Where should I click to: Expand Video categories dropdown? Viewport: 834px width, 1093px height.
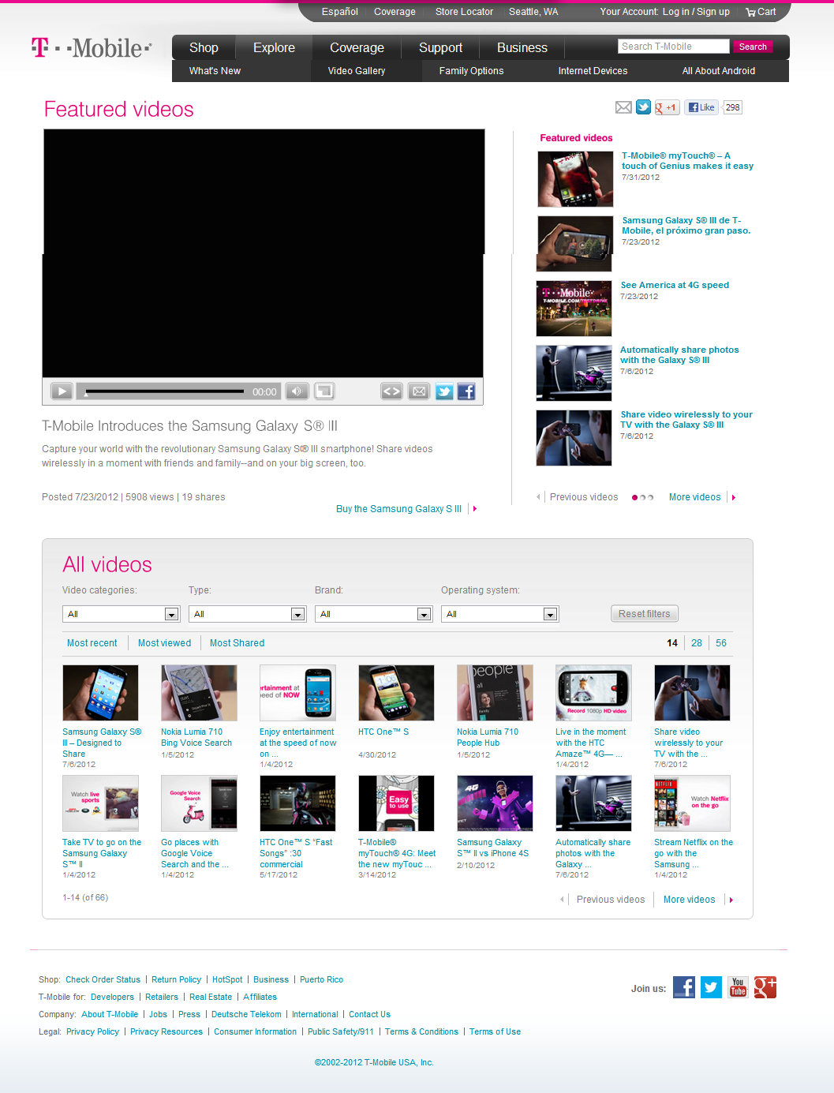coord(122,614)
